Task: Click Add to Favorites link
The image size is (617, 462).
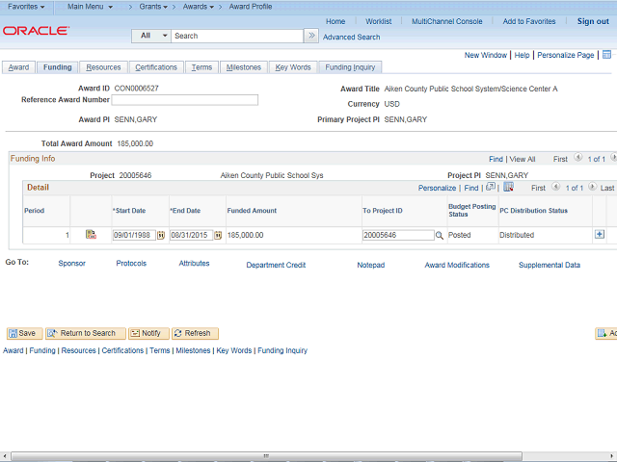Action: [x=529, y=21]
